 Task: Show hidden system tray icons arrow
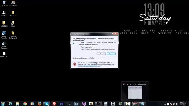click(162, 104)
